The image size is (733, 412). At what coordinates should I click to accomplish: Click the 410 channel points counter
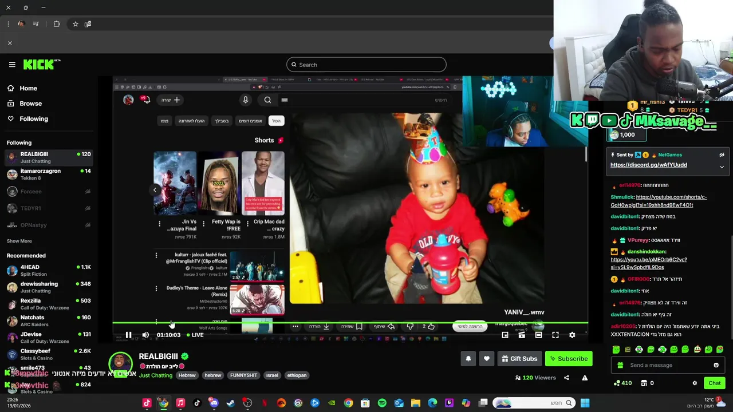[622, 383]
